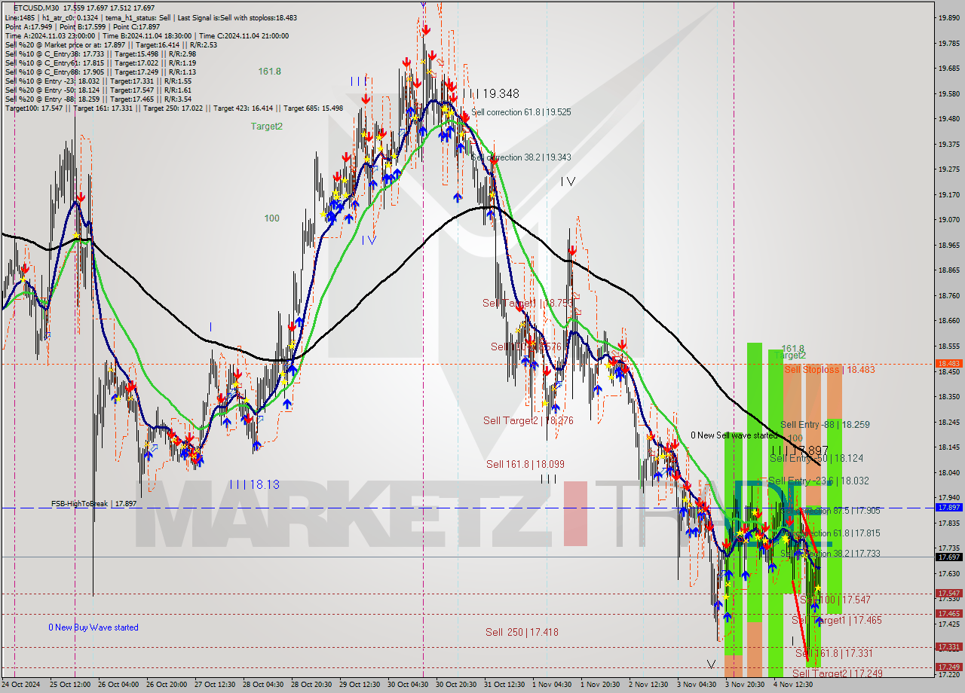Select the 'Sell 161.8 | 18.099' label

tap(525, 465)
